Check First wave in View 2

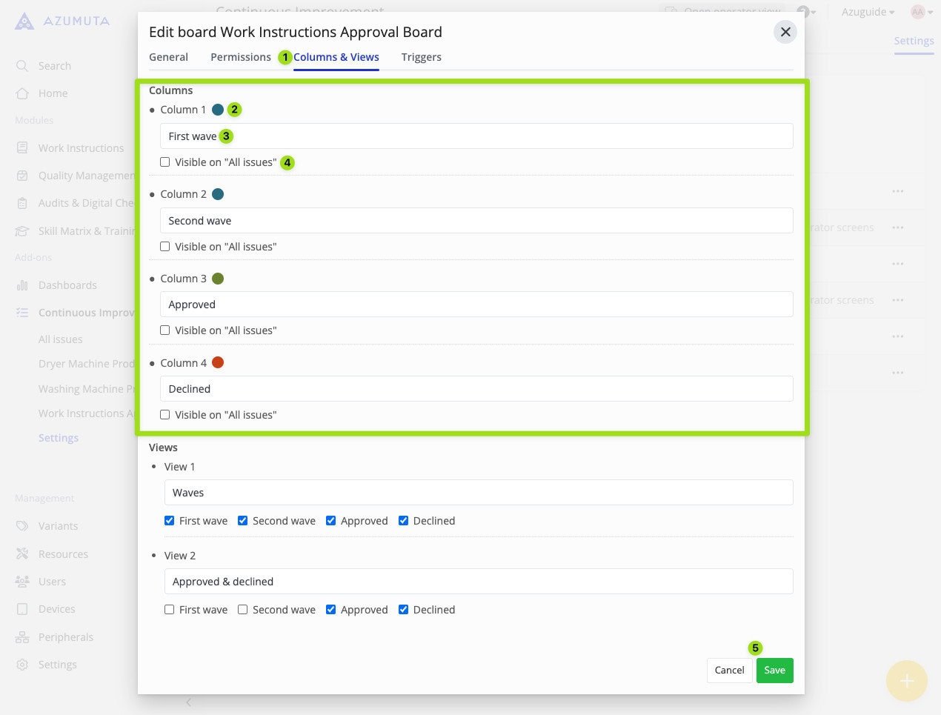(x=170, y=610)
